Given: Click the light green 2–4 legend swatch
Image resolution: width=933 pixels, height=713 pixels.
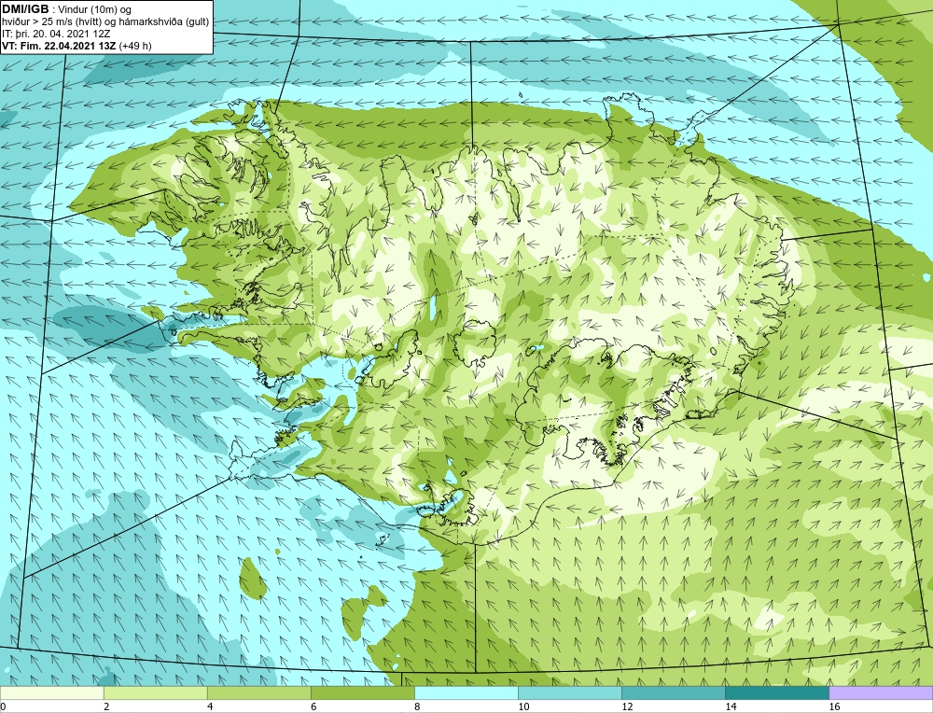Looking at the screenshot, I should (x=155, y=692).
